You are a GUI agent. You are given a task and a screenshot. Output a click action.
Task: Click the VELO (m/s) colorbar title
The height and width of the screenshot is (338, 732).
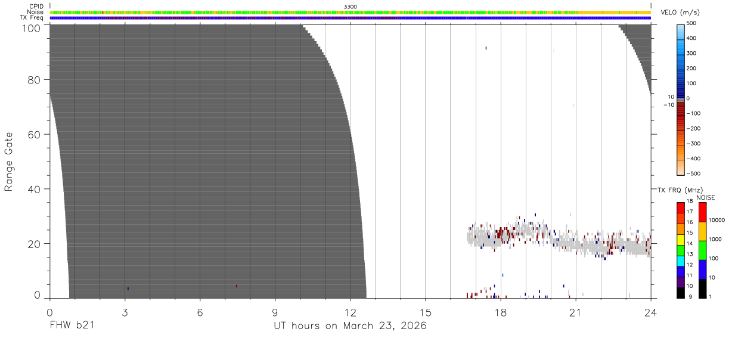point(680,13)
